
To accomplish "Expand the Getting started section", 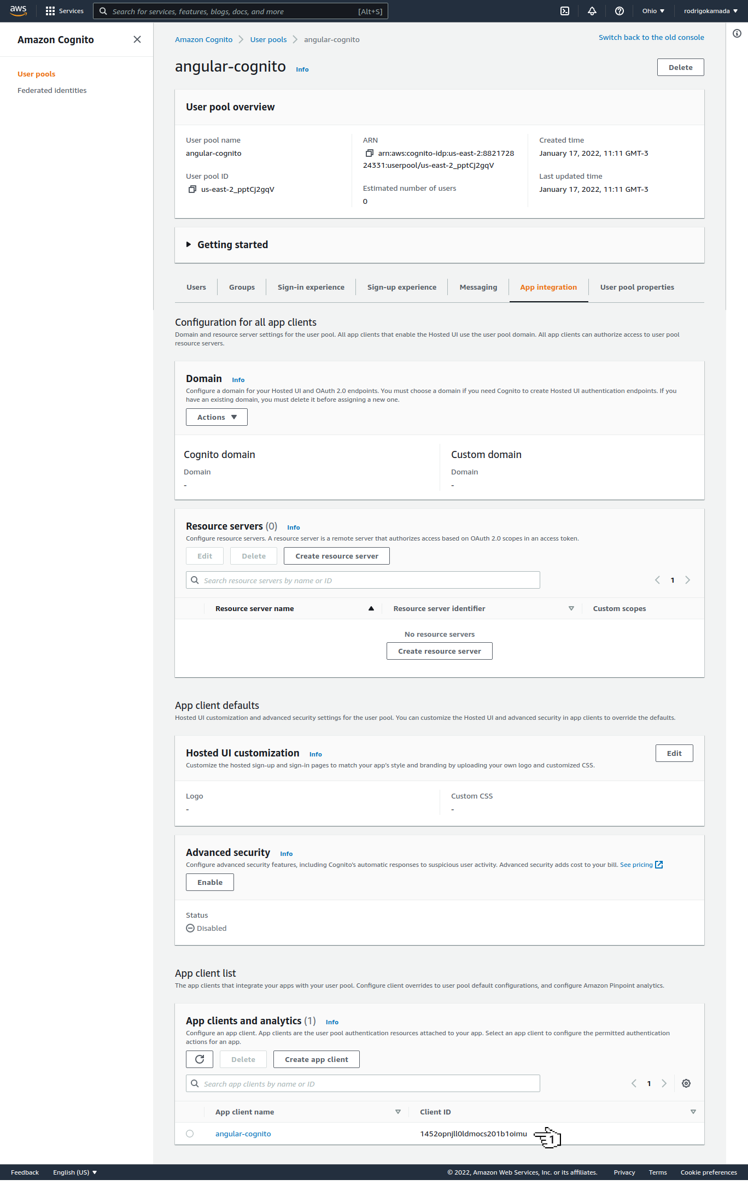I will [189, 244].
